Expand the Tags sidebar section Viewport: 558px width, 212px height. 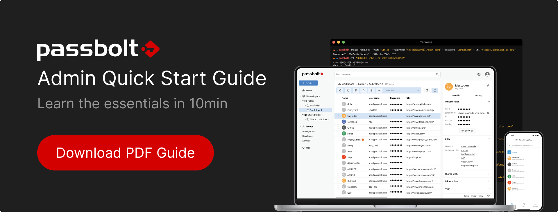tap(301, 148)
